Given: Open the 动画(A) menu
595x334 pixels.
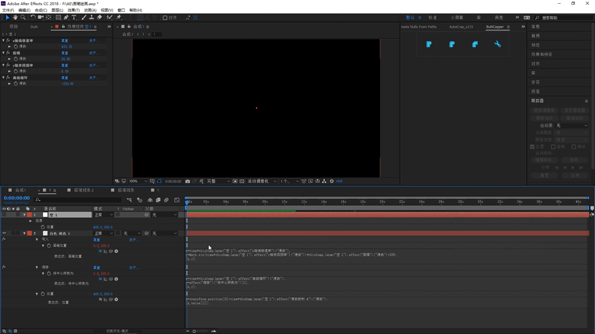Looking at the screenshot, I should click(90, 11).
